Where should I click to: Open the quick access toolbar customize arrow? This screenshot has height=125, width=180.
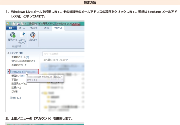(x=25, y=24)
